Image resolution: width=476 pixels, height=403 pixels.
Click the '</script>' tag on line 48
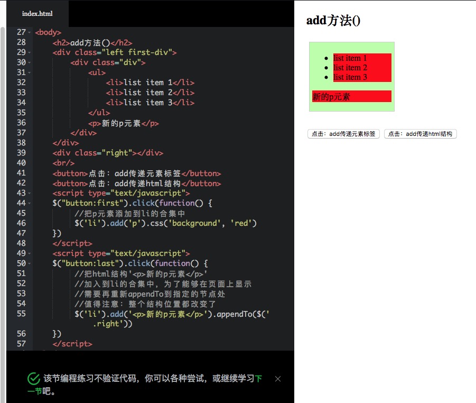click(72, 243)
